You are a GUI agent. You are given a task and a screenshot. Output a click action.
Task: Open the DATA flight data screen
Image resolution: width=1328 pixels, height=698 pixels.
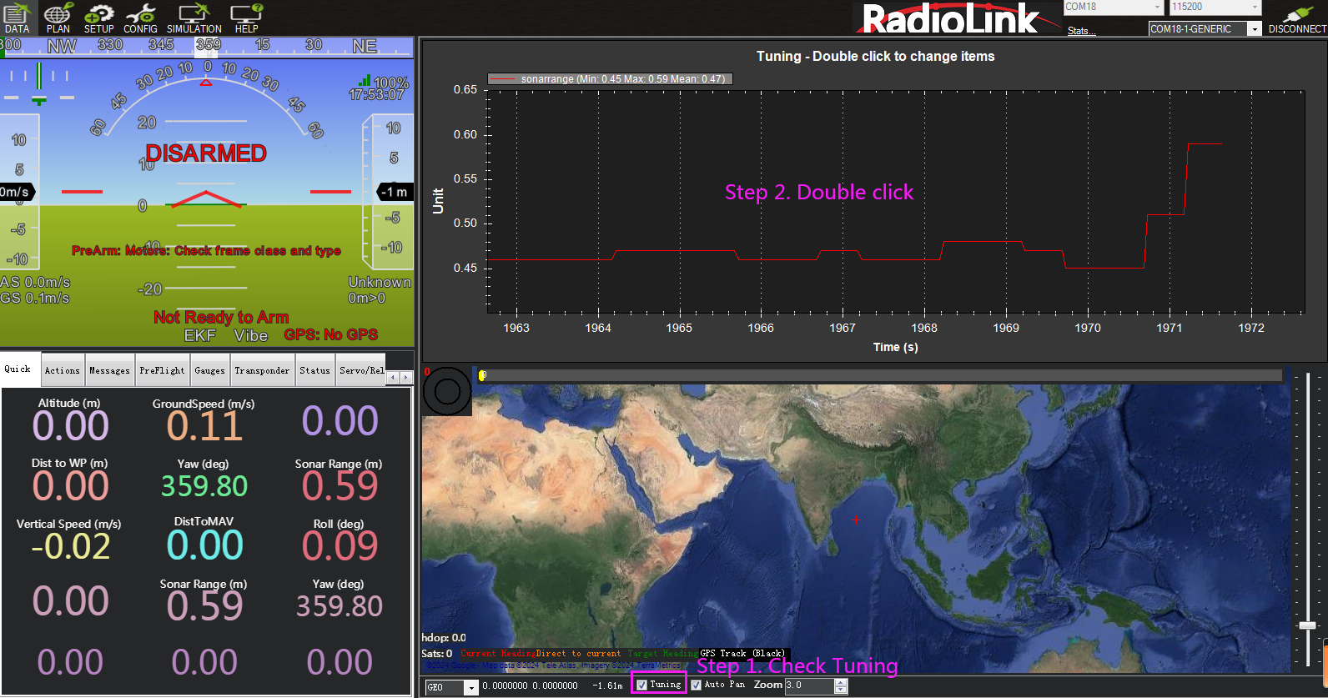coord(17,18)
